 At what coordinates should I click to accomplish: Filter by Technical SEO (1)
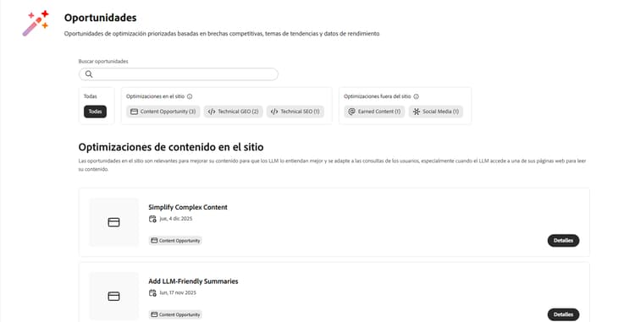[295, 112]
